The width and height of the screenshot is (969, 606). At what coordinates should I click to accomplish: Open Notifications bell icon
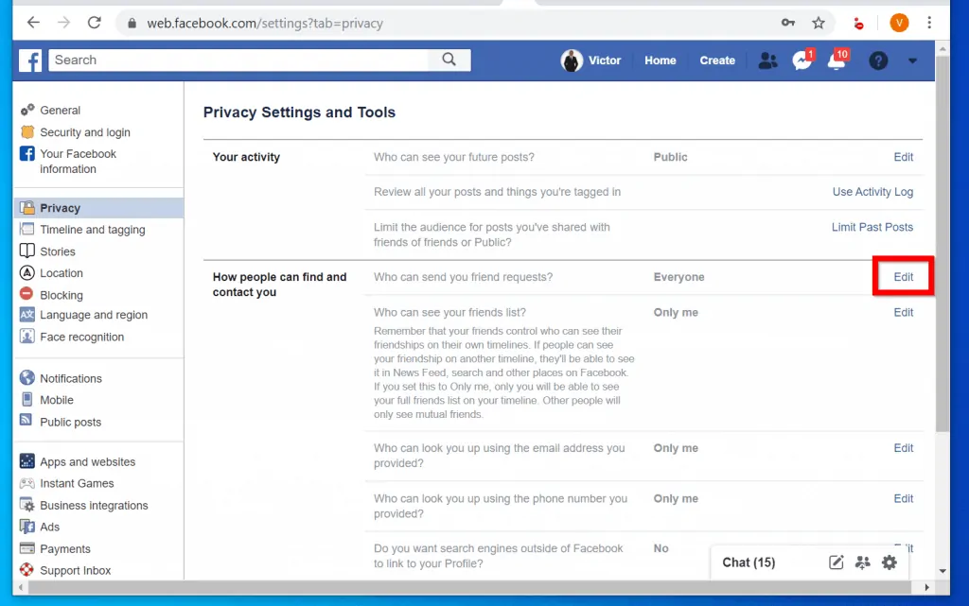click(837, 61)
